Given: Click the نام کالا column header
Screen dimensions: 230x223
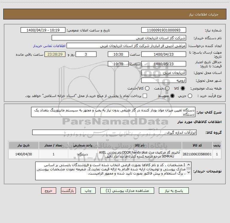Looking at the screenshot, I should tap(140, 145).
